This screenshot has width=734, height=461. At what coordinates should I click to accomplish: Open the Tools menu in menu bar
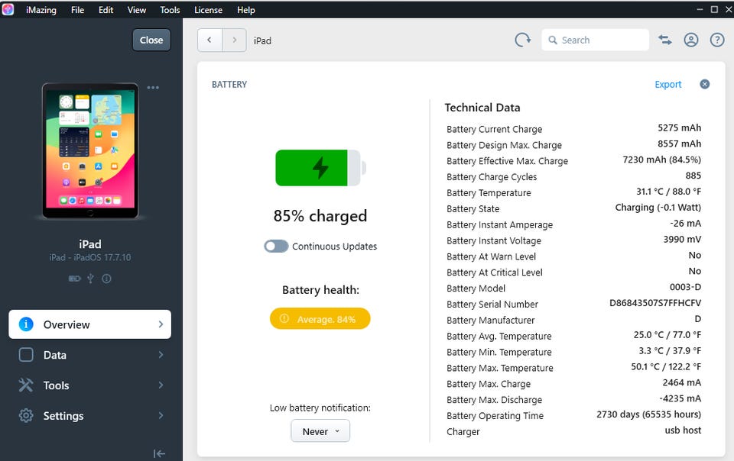tap(170, 10)
